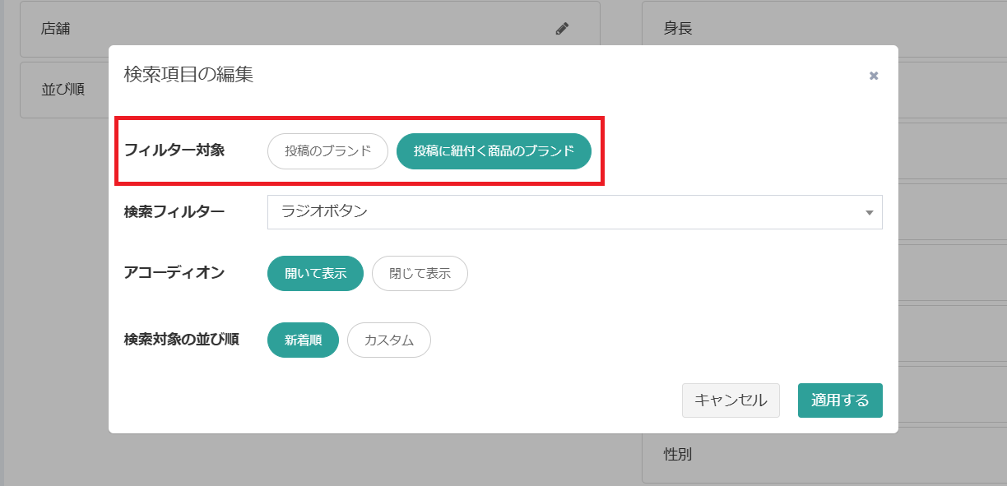Click the キャンセル button

pos(731,400)
